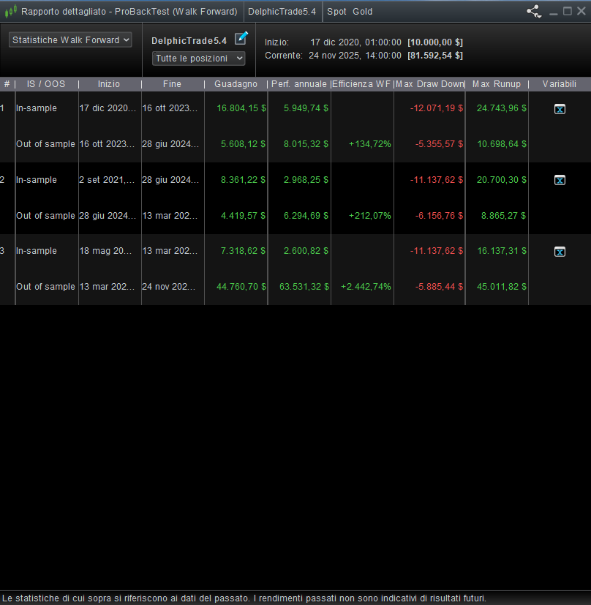591x605 pixels.
Task: Click the Max Runup column header
Action: tap(496, 84)
